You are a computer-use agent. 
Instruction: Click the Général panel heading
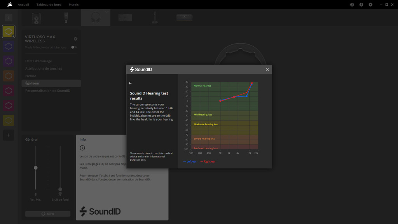pyautogui.click(x=31, y=140)
